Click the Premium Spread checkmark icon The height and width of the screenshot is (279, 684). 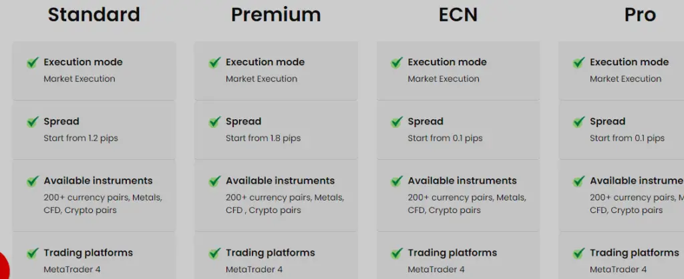pos(214,122)
